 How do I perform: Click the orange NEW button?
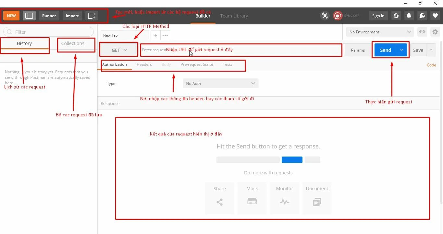pyautogui.click(x=11, y=16)
